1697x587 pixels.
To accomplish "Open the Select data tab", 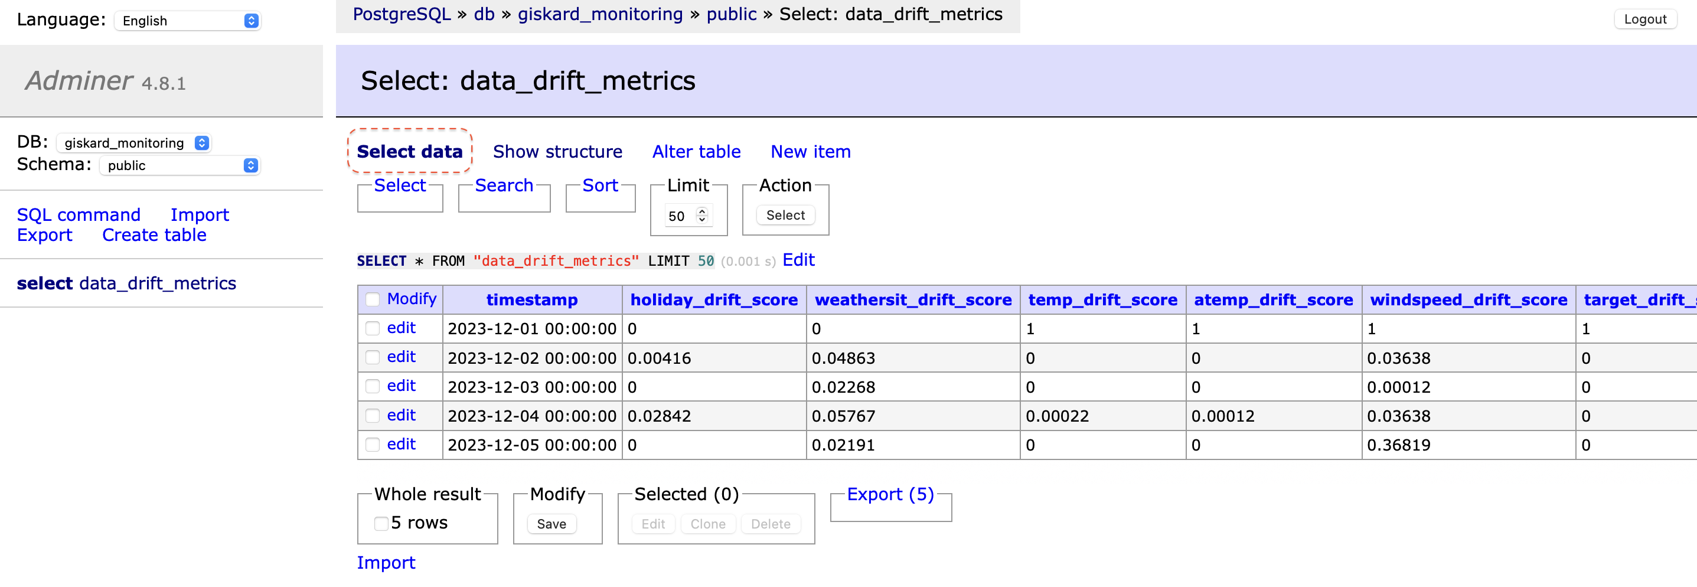I will tap(410, 152).
